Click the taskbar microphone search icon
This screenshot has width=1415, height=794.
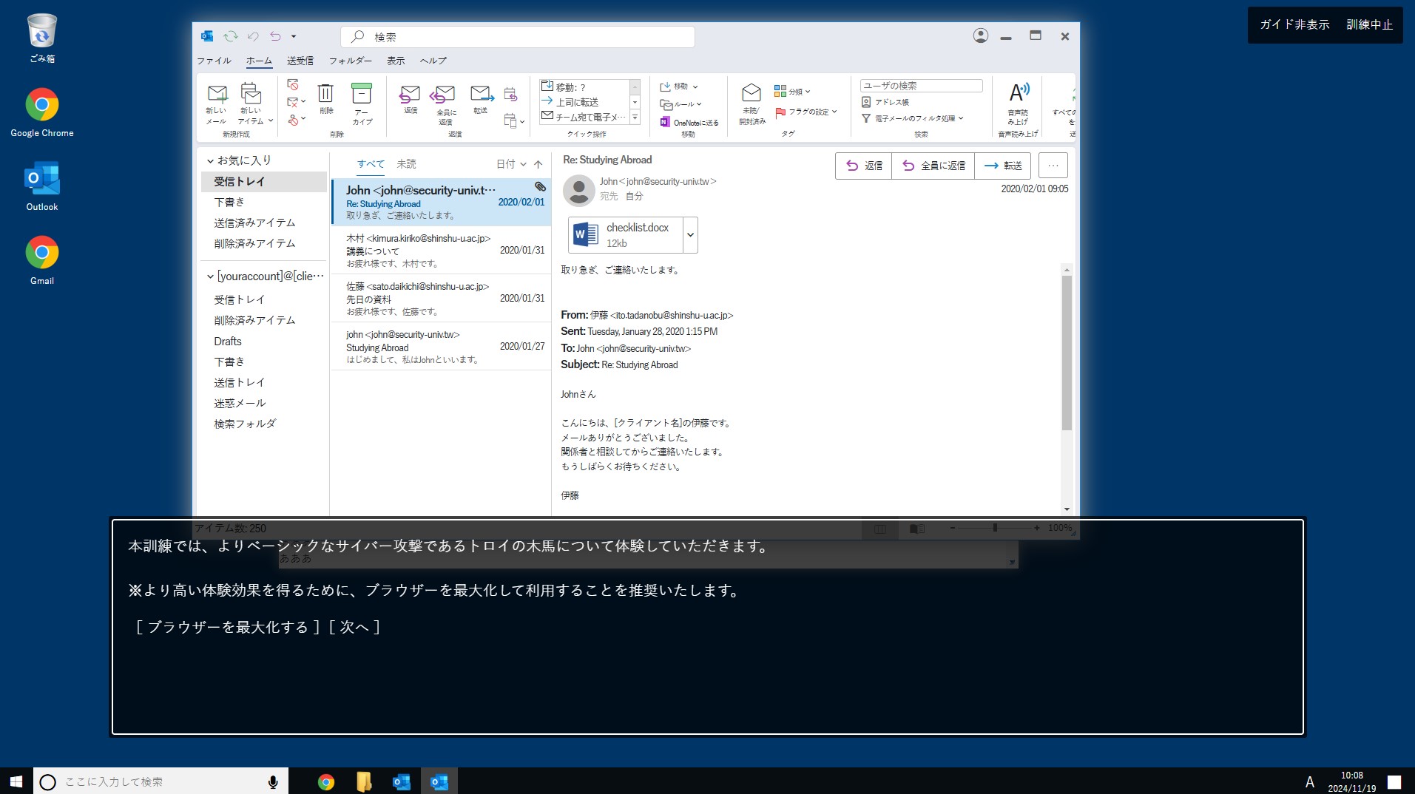point(273,781)
